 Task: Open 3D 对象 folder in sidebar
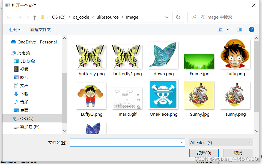[x=24, y=61]
